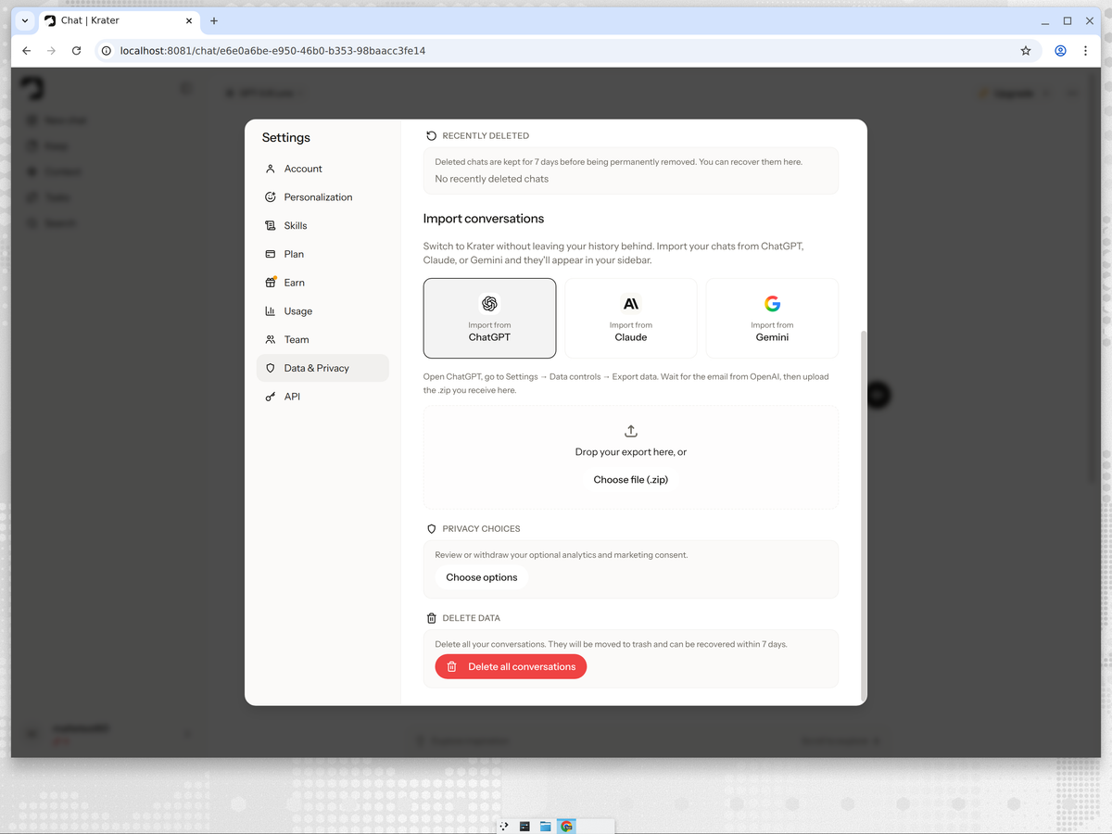Screen dimensions: 1112x834
Task: Click the "Import conversations" heading
Action: tap(484, 219)
